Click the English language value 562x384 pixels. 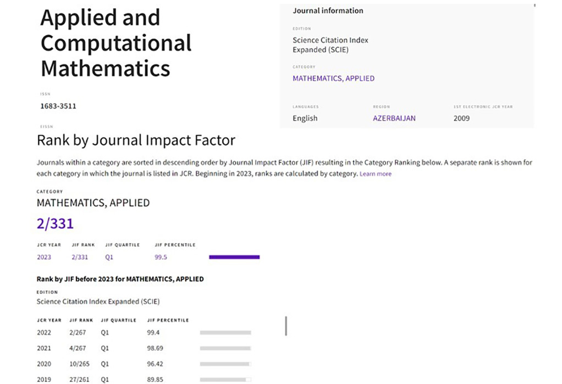(x=305, y=118)
